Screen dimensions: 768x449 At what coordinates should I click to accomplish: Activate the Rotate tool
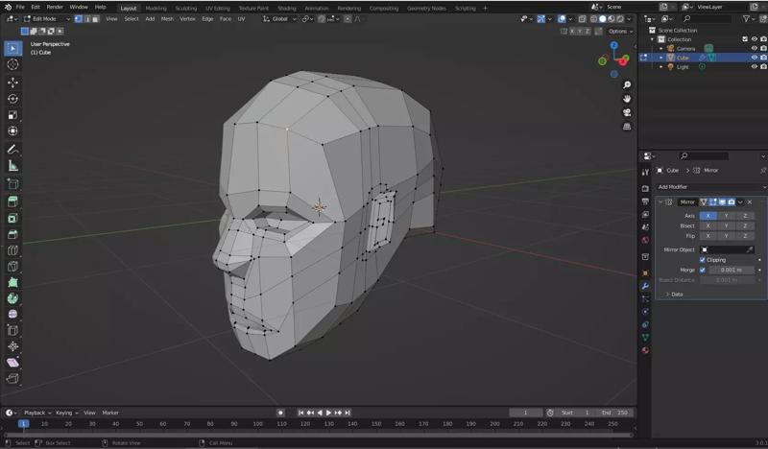point(12,99)
